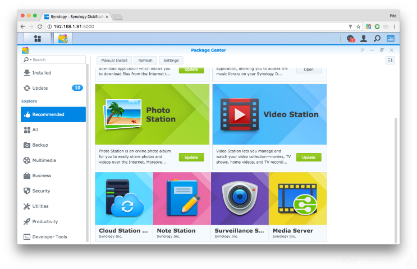Click the Package Center help question mark
The width and height of the screenshot is (417, 269).
[x=362, y=50]
